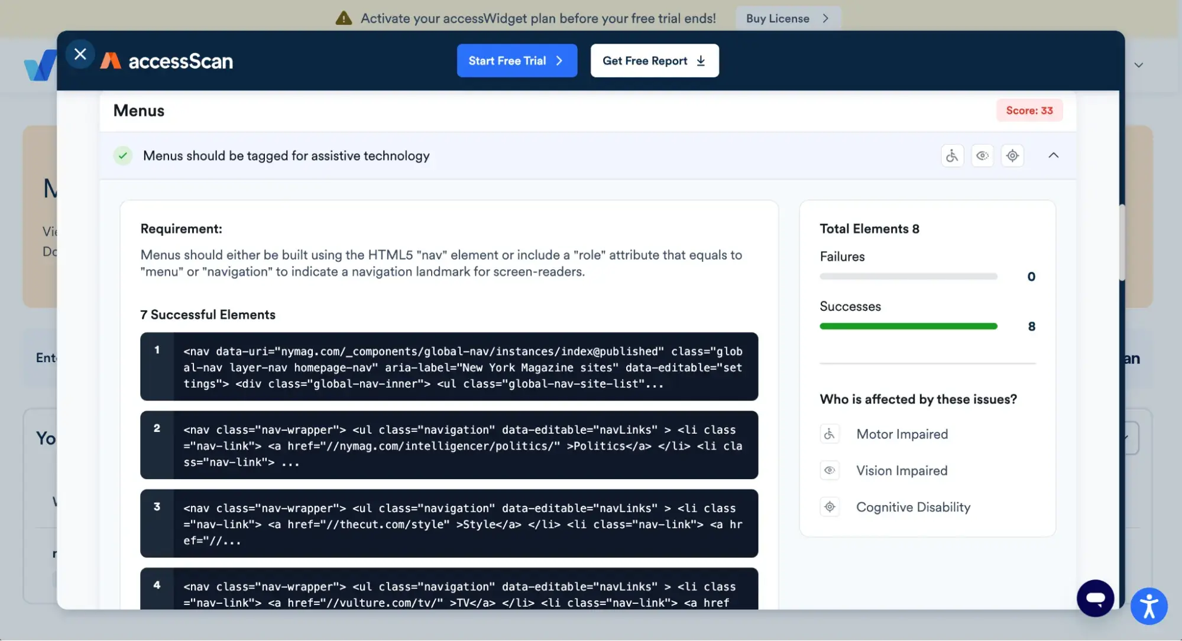Click the Failures progress bar
1182x641 pixels.
point(908,276)
